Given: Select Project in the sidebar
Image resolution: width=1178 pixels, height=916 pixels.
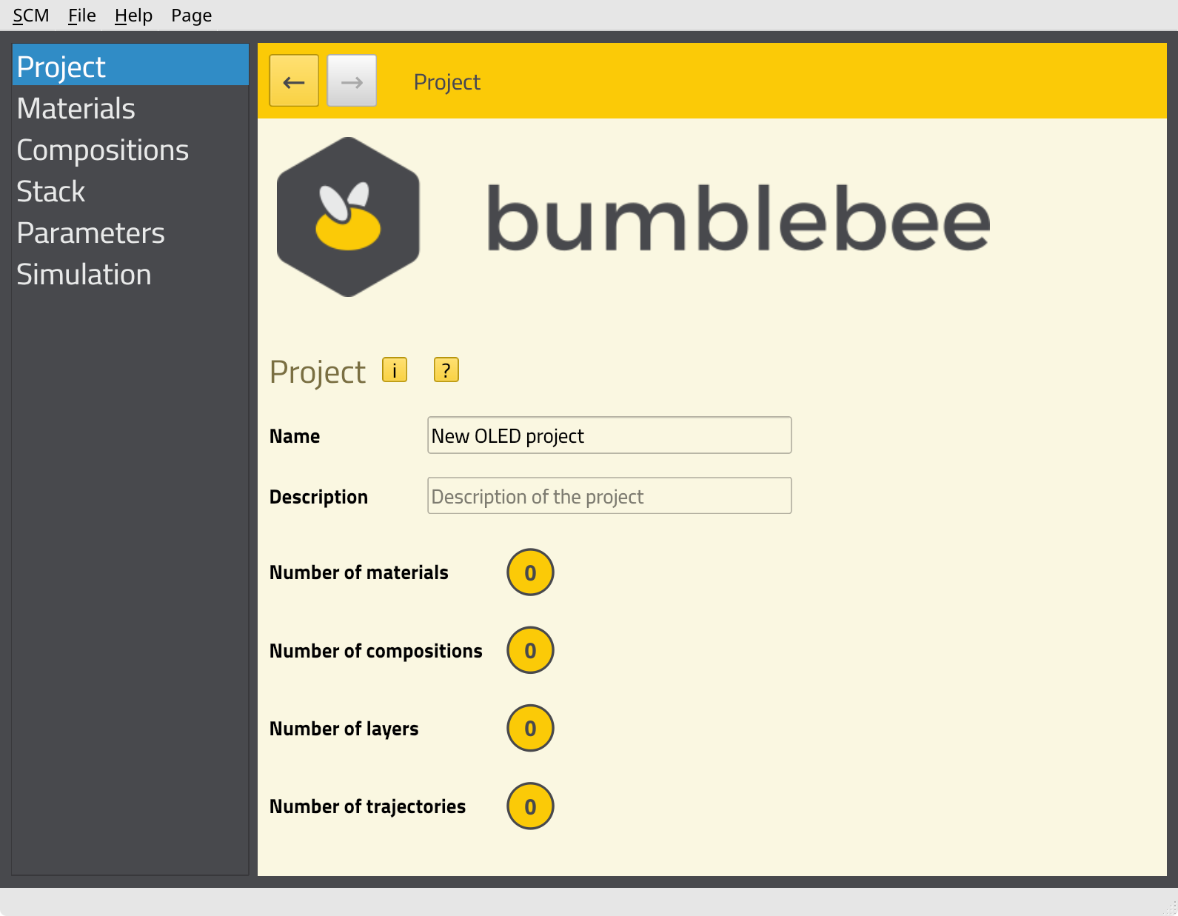Looking at the screenshot, I should pyautogui.click(x=61, y=67).
